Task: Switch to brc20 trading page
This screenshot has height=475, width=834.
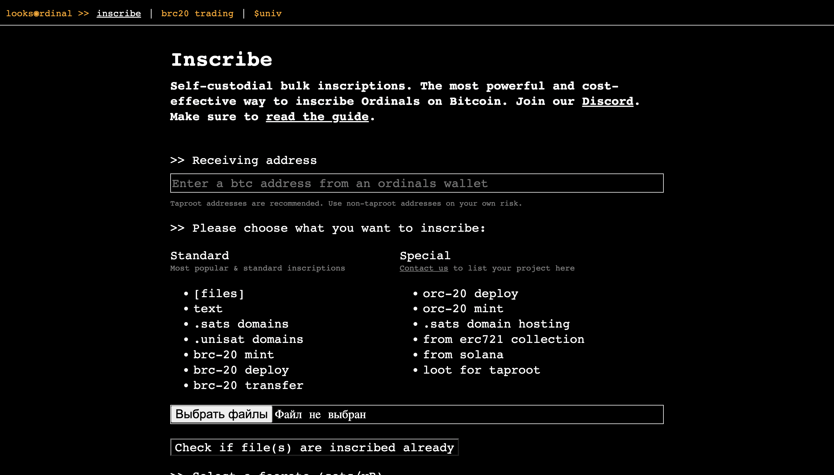Action: click(197, 13)
